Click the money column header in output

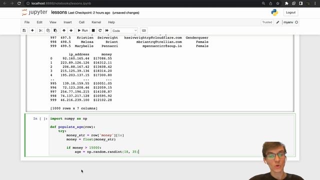(x=106, y=54)
